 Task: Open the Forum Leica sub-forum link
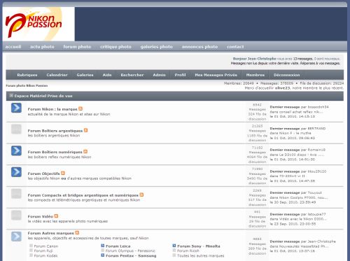[118, 246]
